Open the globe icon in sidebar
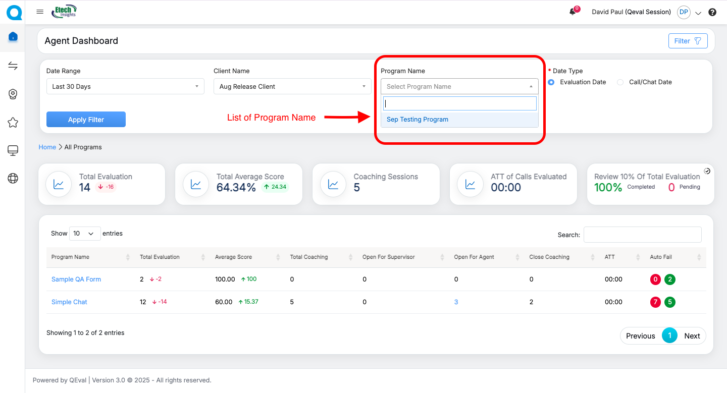The height and width of the screenshot is (393, 727). point(13,178)
